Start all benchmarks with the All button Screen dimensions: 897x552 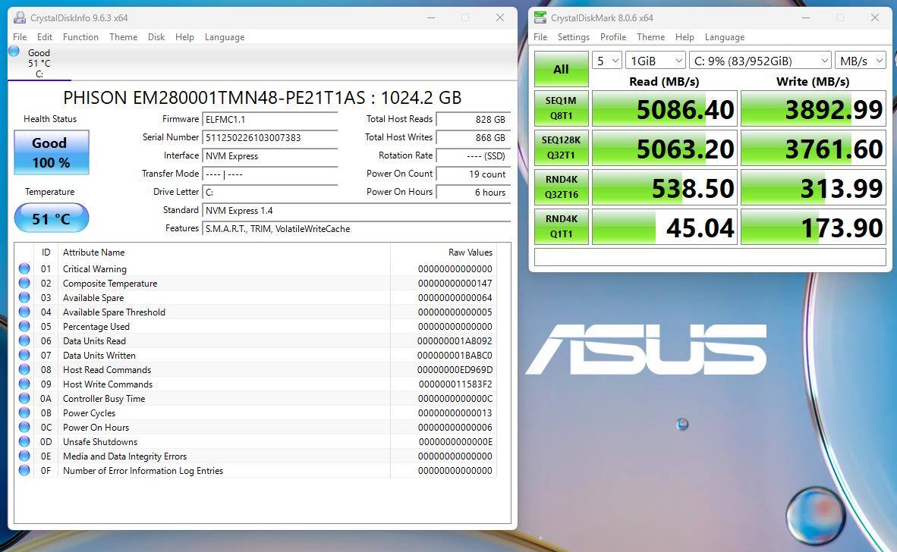pyautogui.click(x=561, y=69)
